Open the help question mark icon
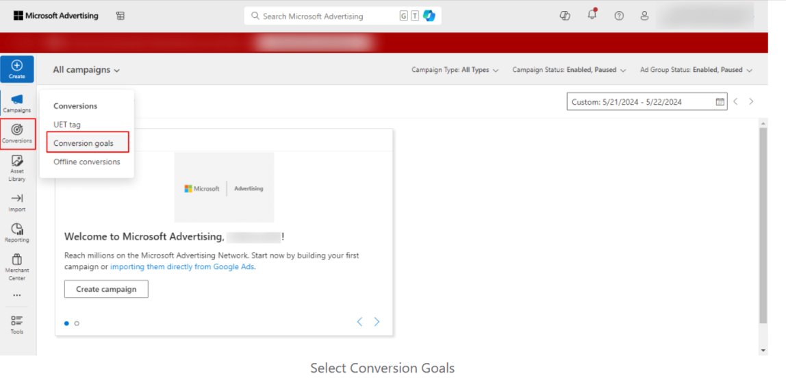 [619, 16]
